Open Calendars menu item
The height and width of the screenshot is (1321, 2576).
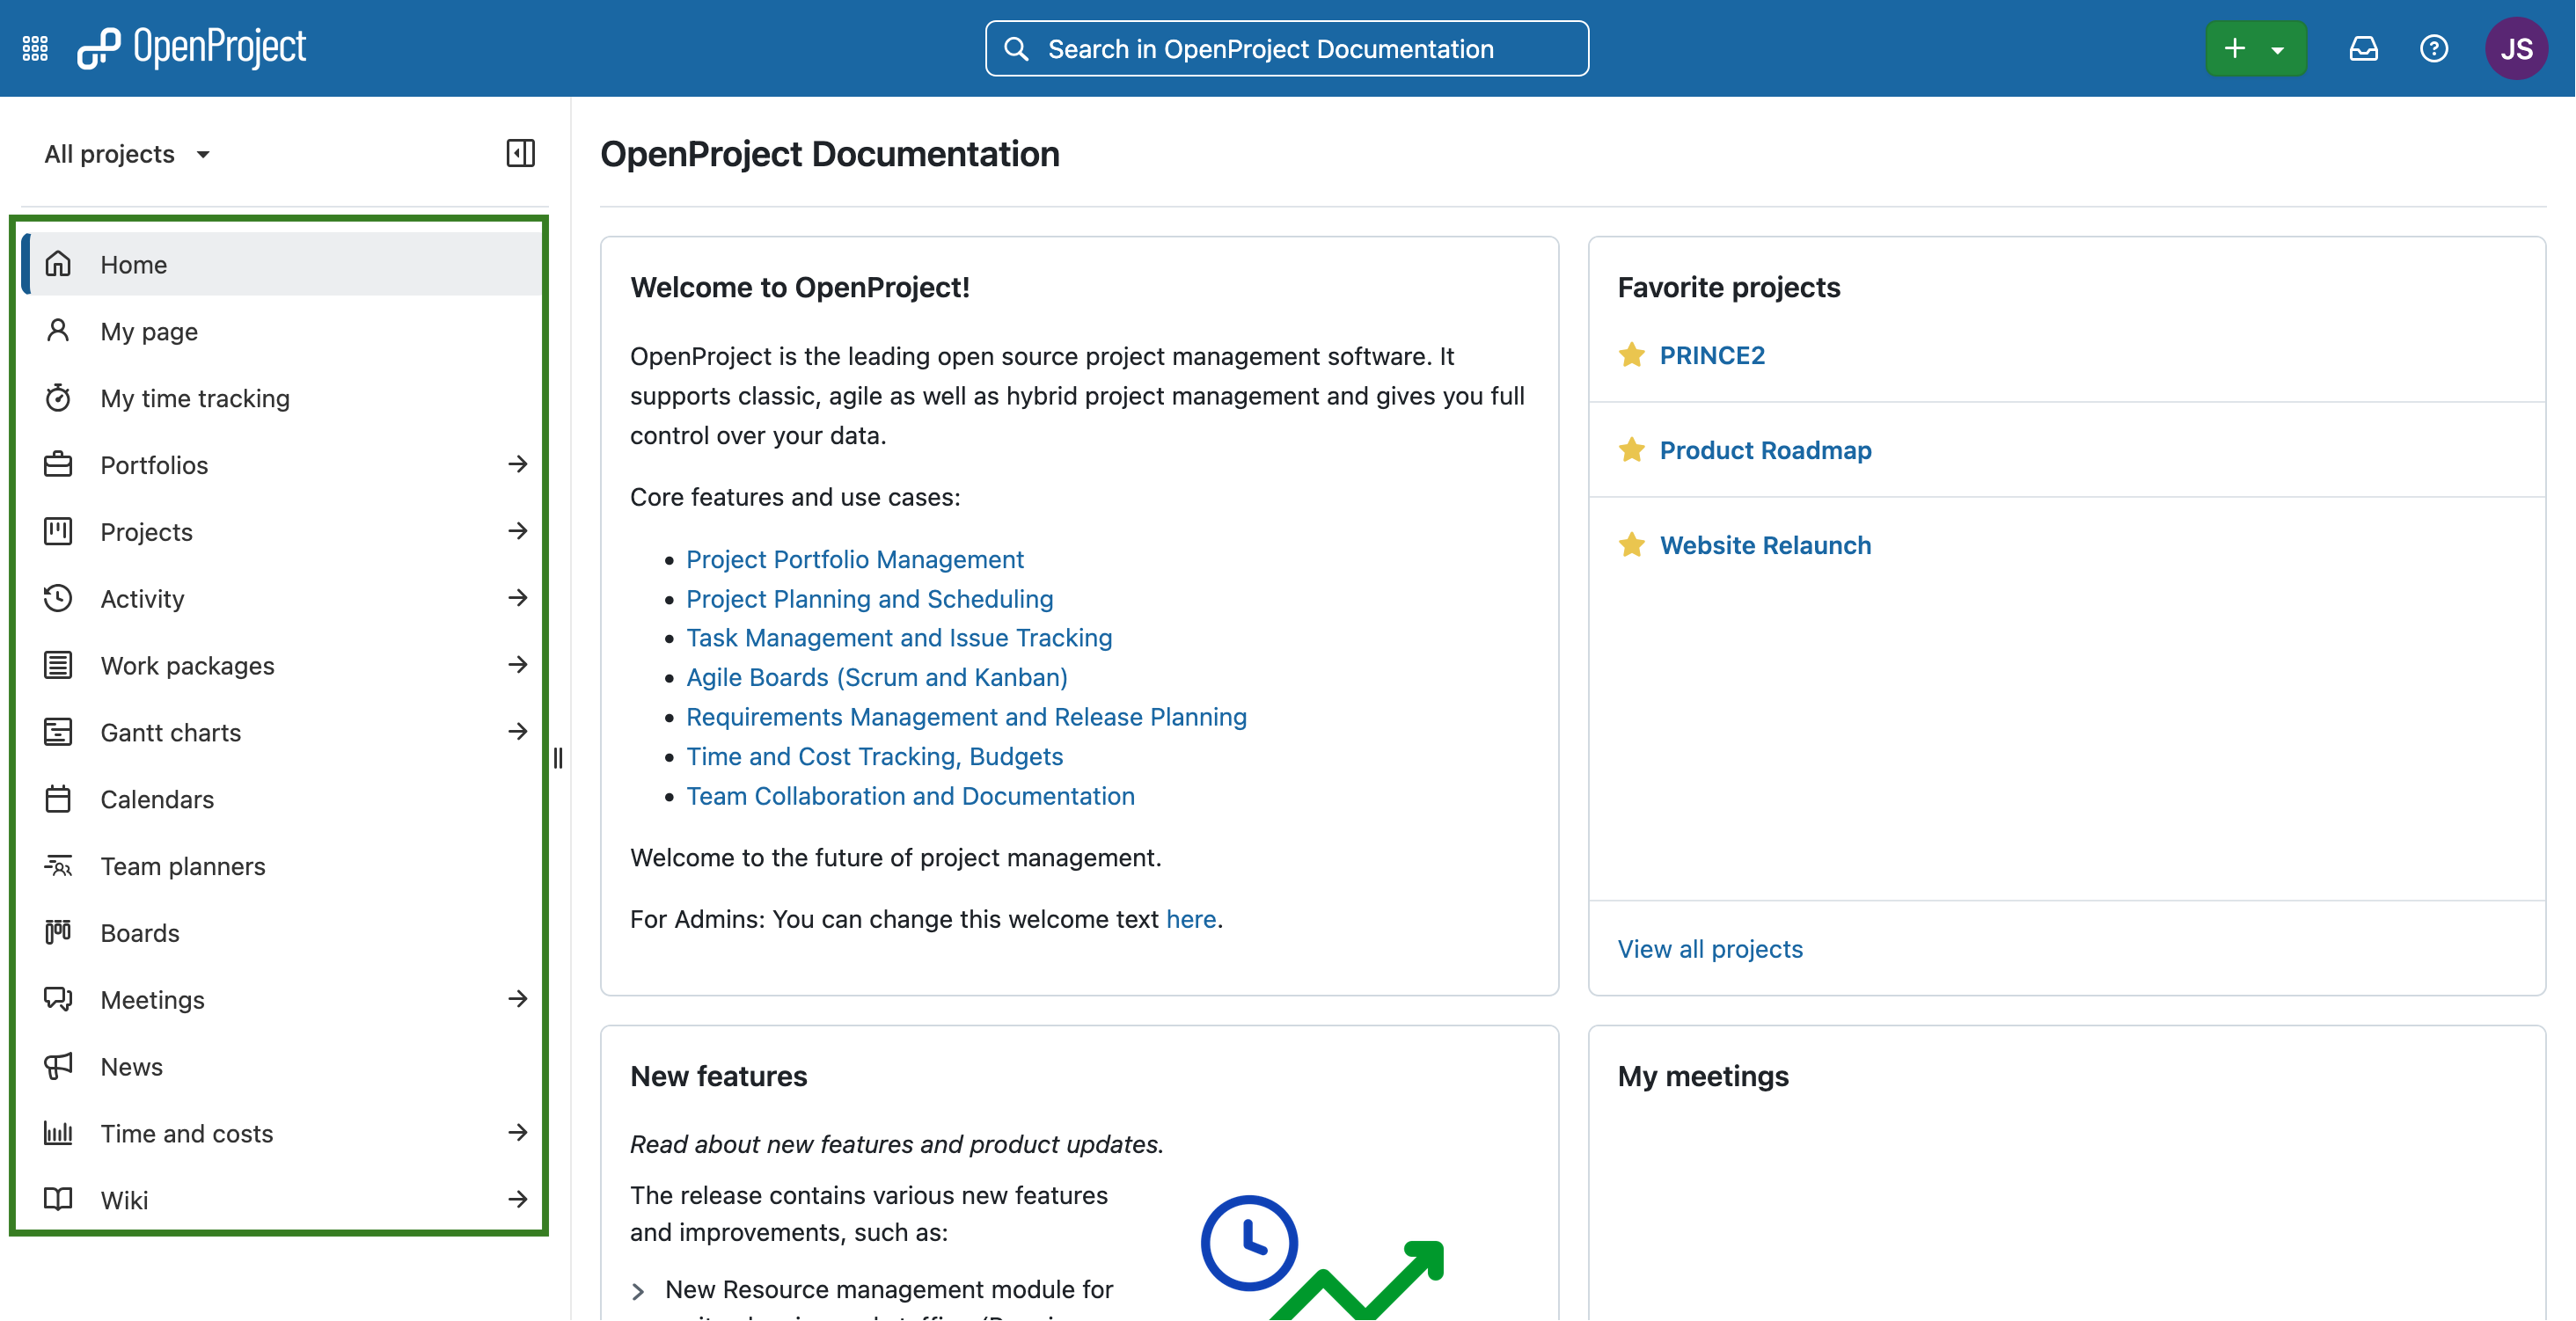point(282,799)
